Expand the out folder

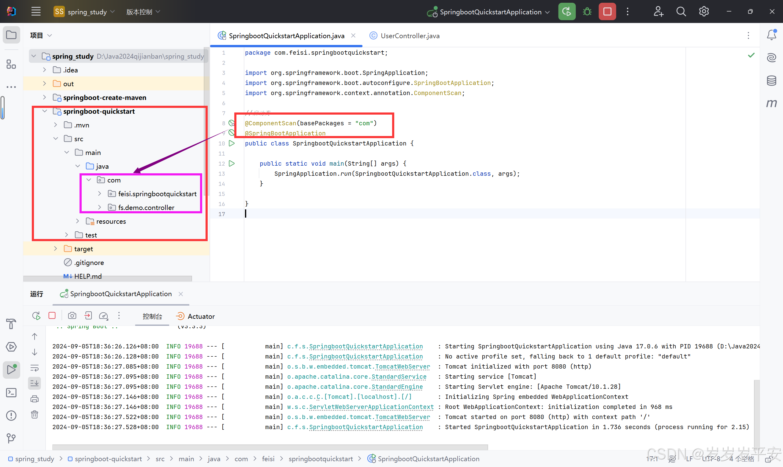coord(44,83)
